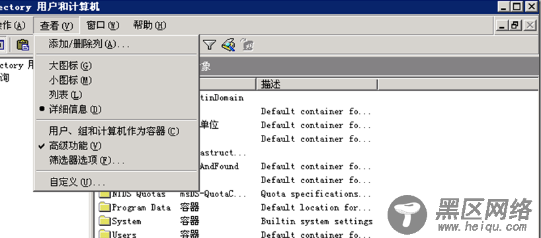Toggle the checked 高级功能(V) option
This screenshot has height=238, width=541.
pos(116,146)
